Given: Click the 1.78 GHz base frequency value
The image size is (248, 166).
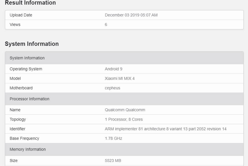Looking at the screenshot, I should click(113, 138).
